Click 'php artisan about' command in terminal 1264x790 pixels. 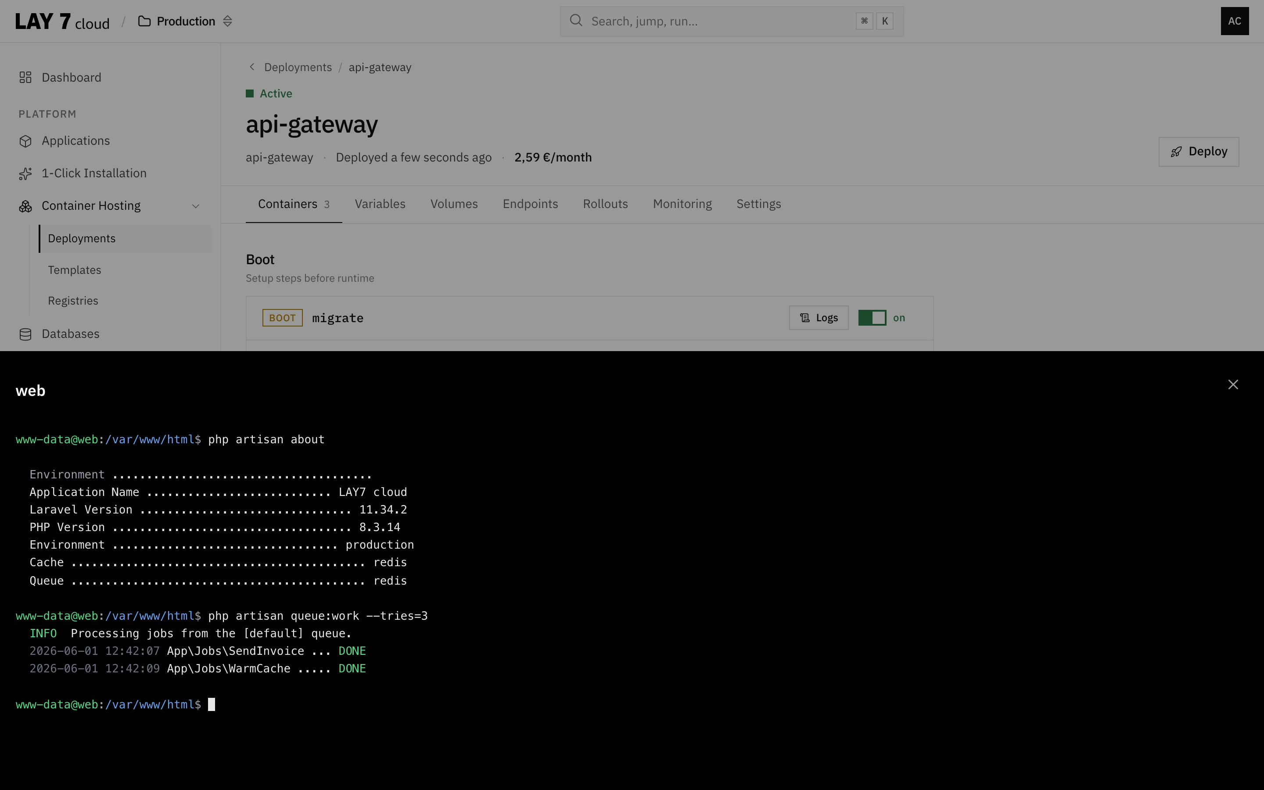(266, 439)
